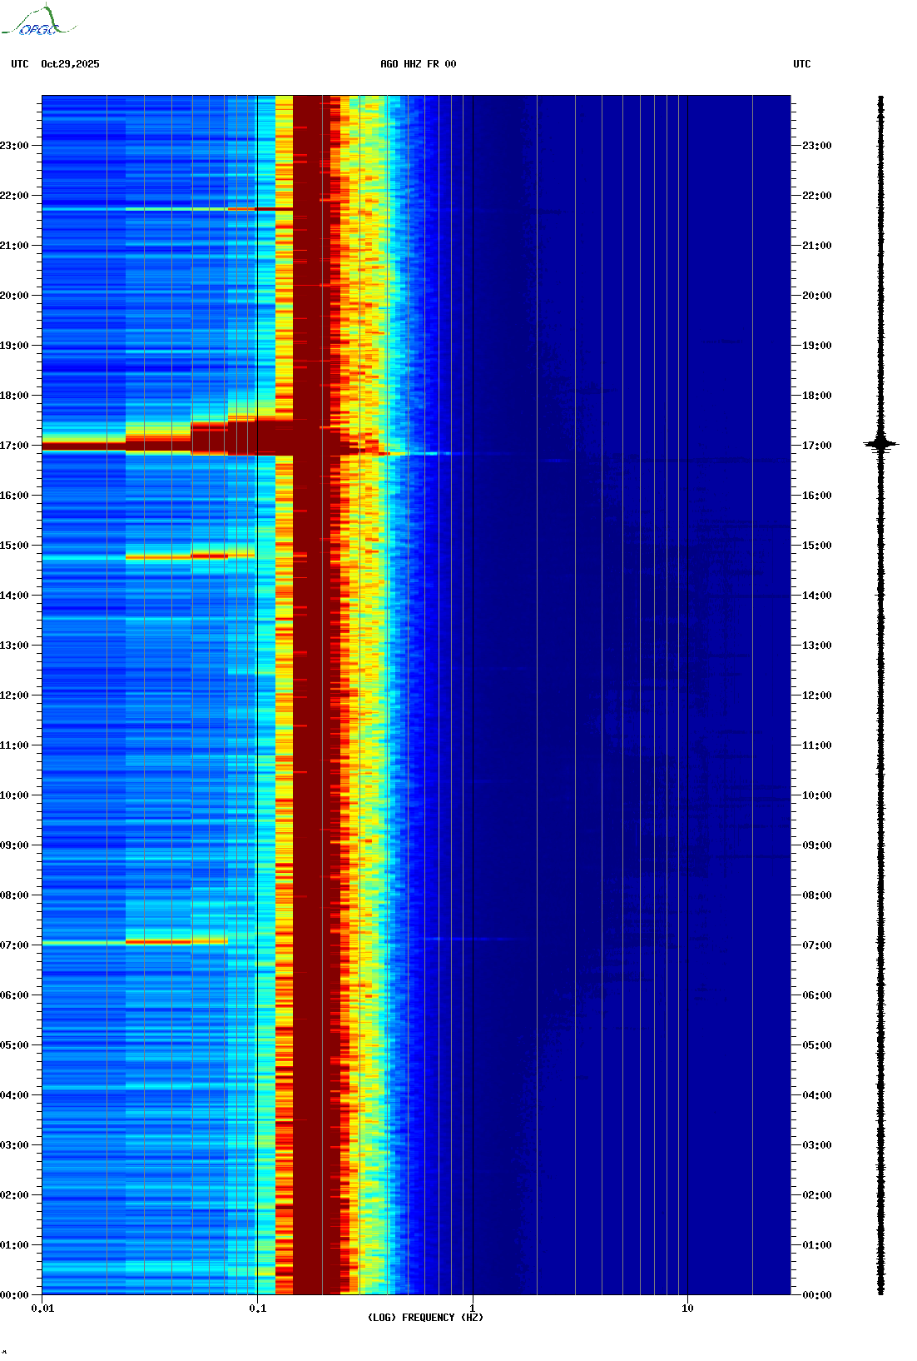The width and height of the screenshot is (917, 1361).
Task: Click the 03:00 label on left axis
Action: [14, 1145]
